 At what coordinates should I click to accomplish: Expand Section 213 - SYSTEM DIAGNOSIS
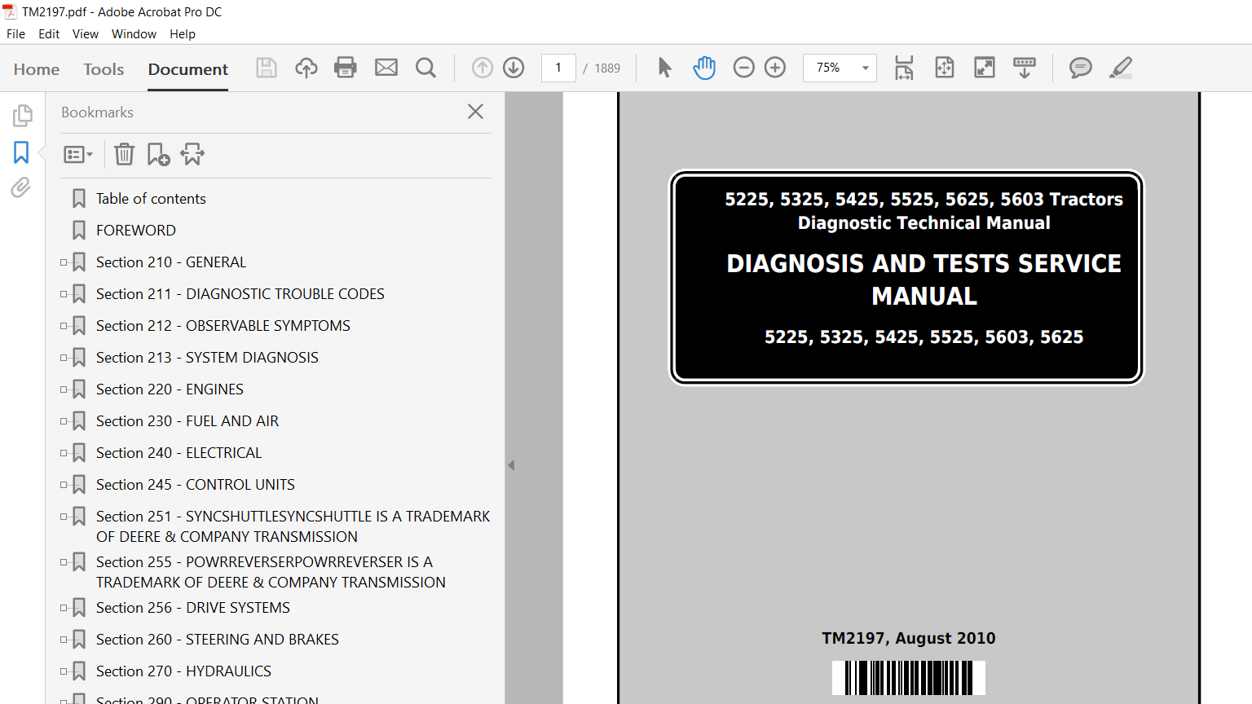[x=64, y=358]
